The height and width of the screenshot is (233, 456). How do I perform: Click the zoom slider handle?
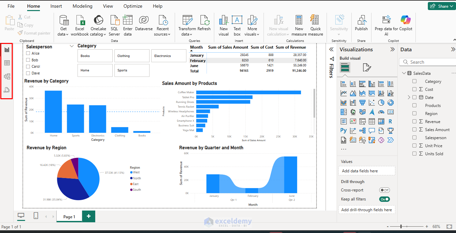point(401,227)
